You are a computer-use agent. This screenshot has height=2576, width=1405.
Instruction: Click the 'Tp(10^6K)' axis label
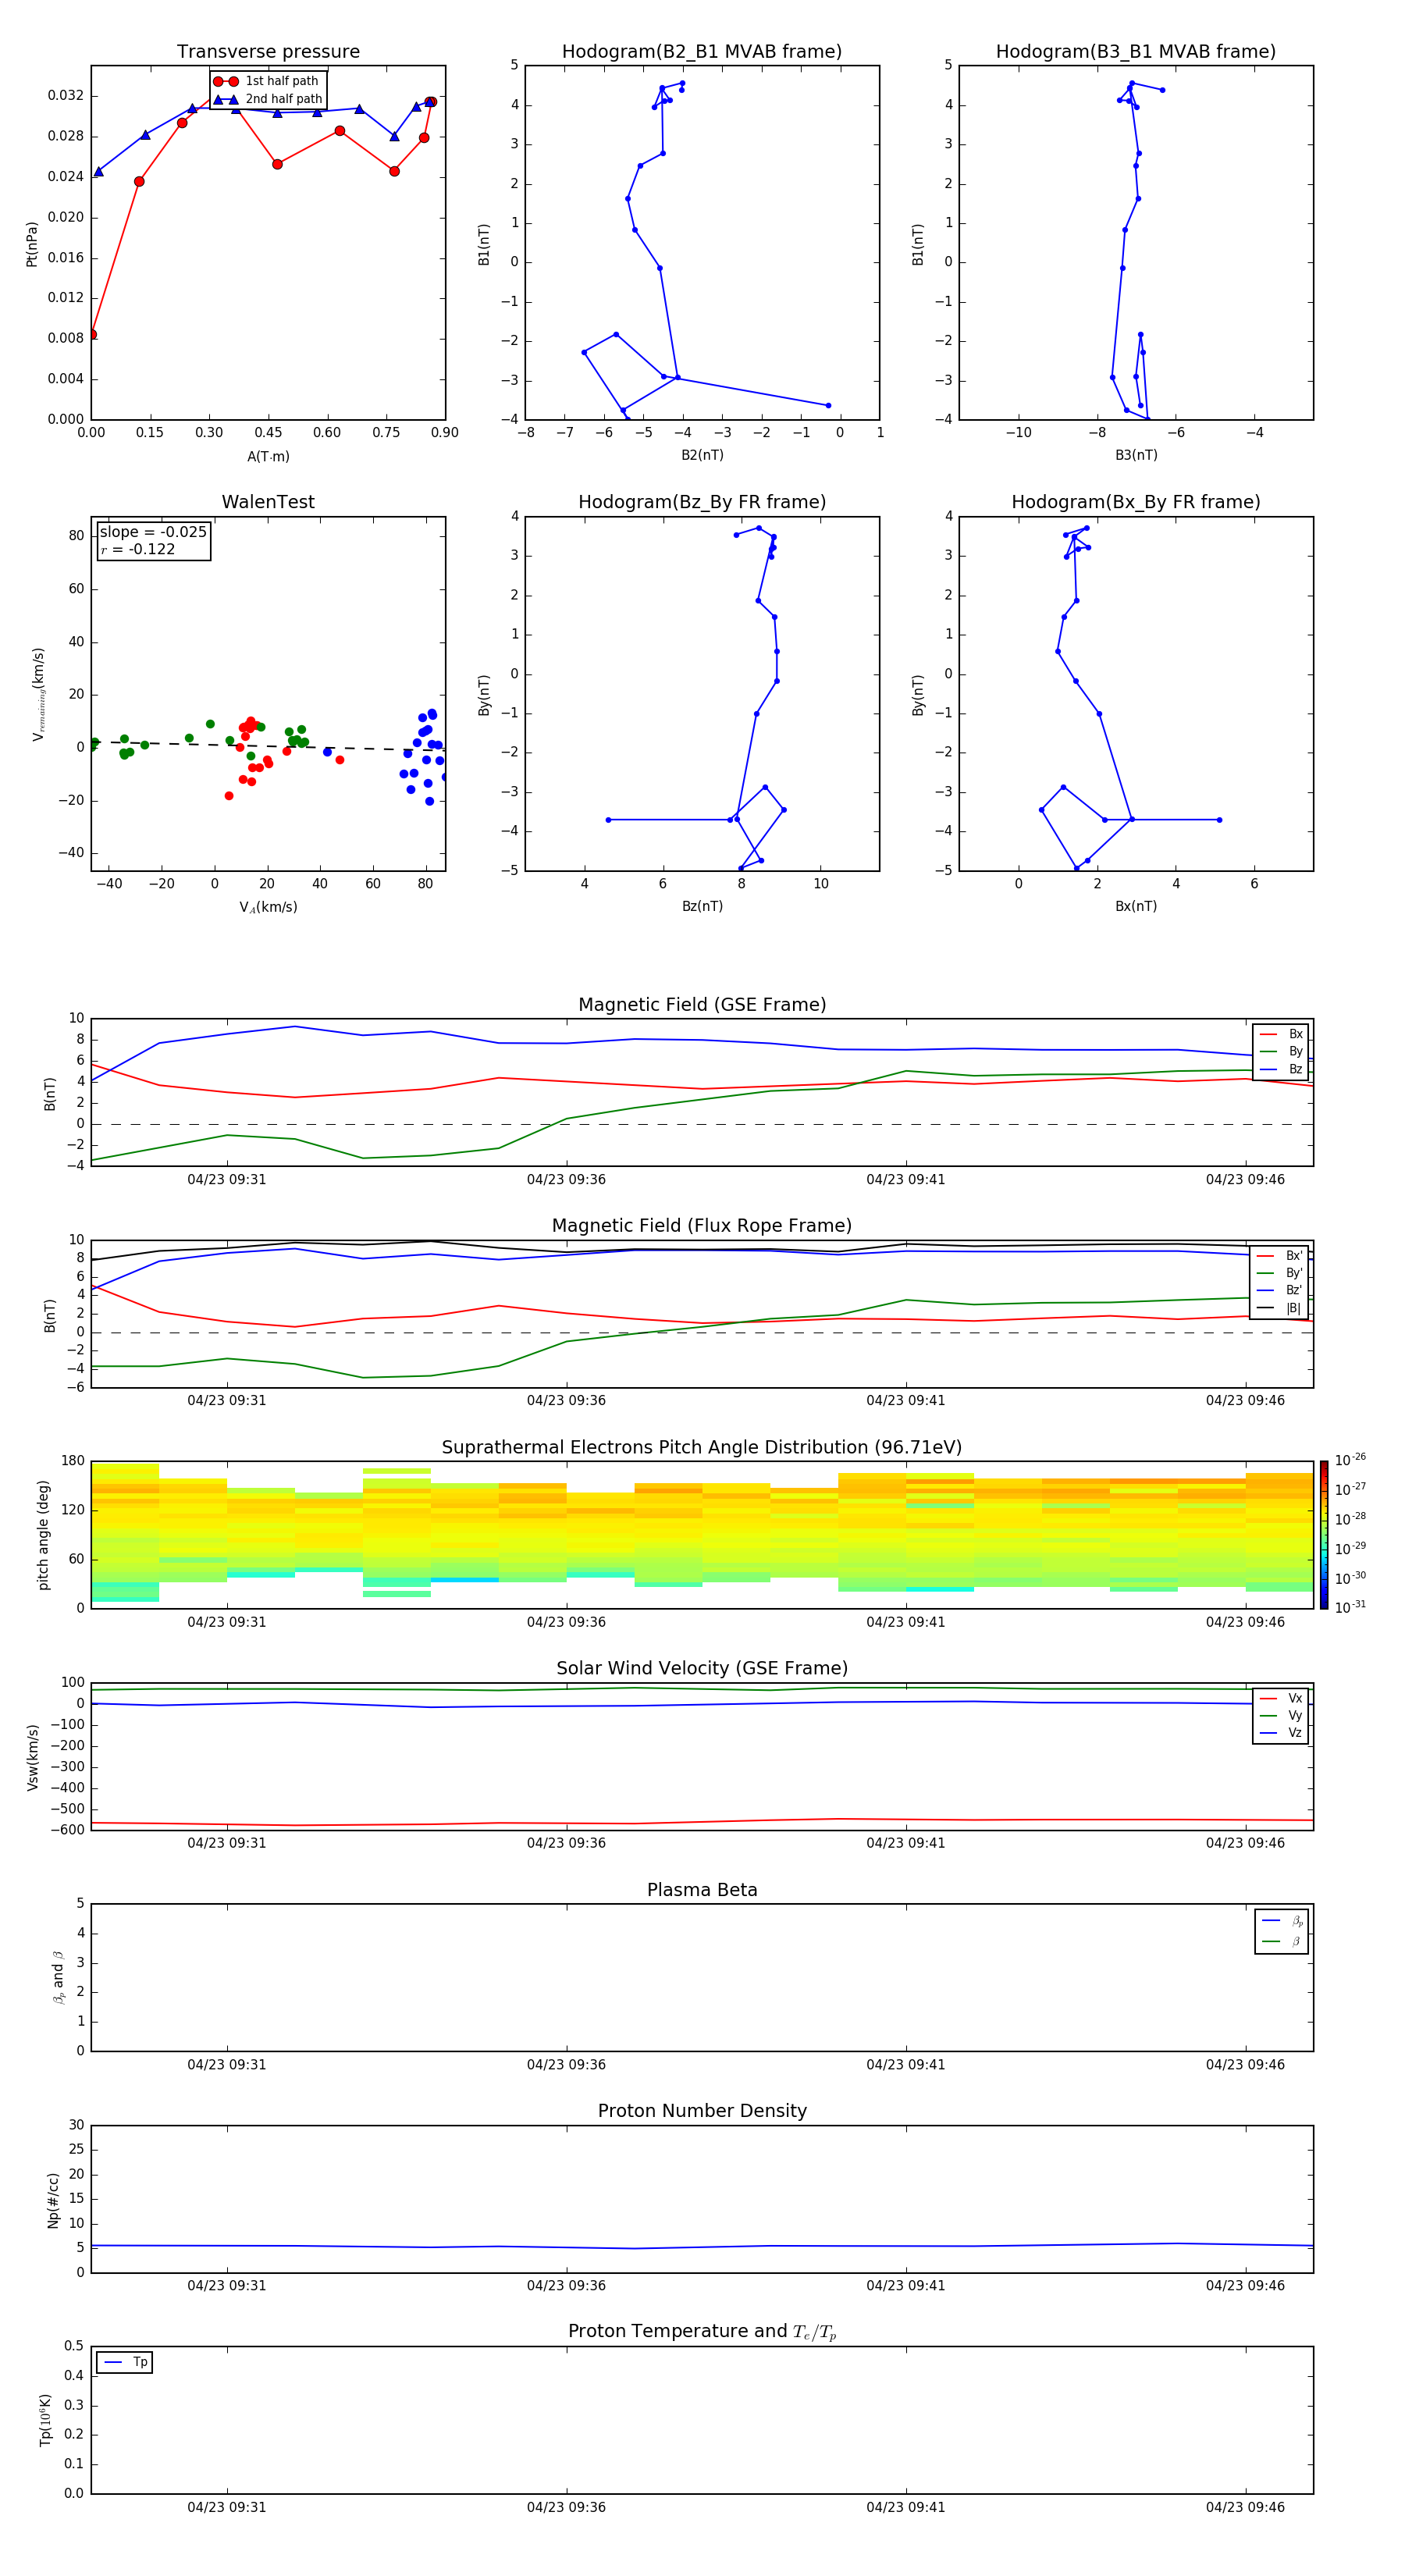point(46,2420)
